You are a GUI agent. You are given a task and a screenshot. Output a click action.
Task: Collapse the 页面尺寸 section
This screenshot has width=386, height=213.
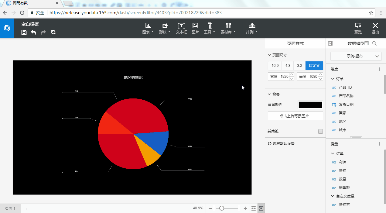click(x=277, y=55)
